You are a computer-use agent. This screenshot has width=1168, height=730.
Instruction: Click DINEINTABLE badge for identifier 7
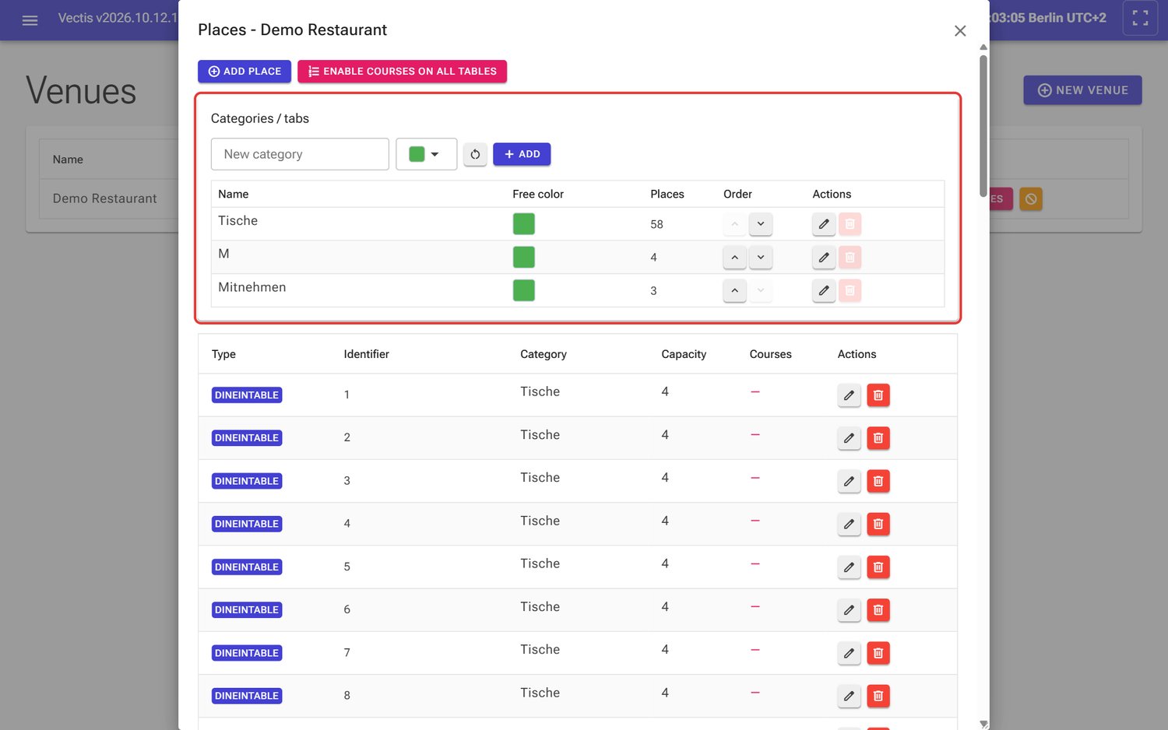coord(247,653)
